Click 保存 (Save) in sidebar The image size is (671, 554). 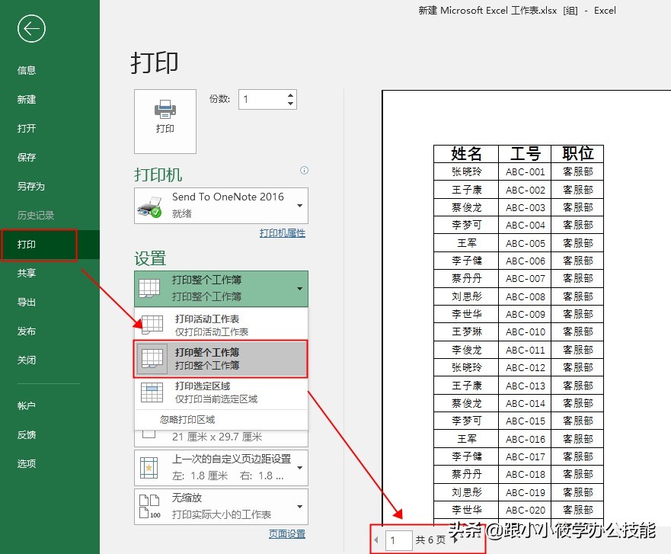(x=27, y=157)
